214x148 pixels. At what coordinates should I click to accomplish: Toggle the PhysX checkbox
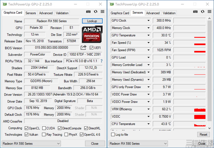coord(66,135)
